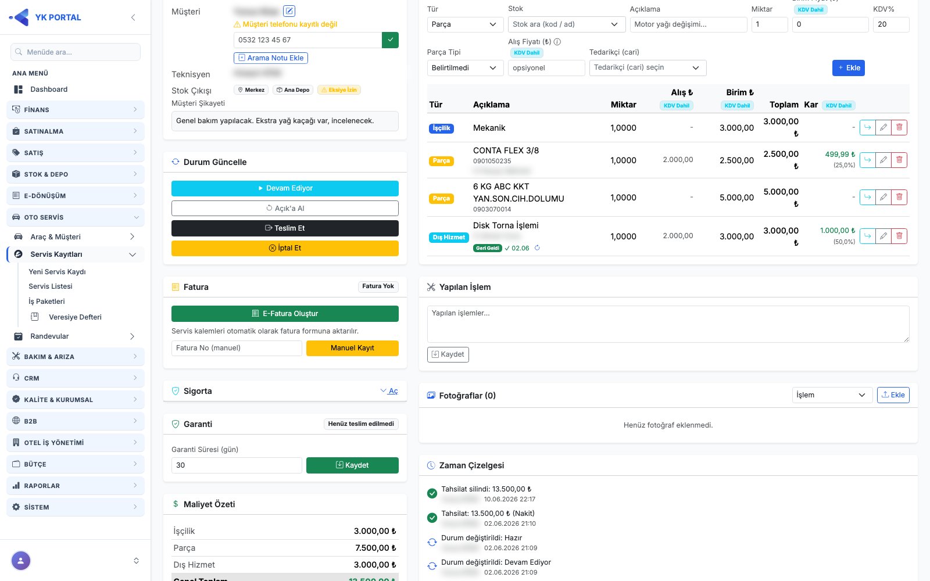
Task: Click the up-down arrows next to user avatar
Action: point(136,561)
